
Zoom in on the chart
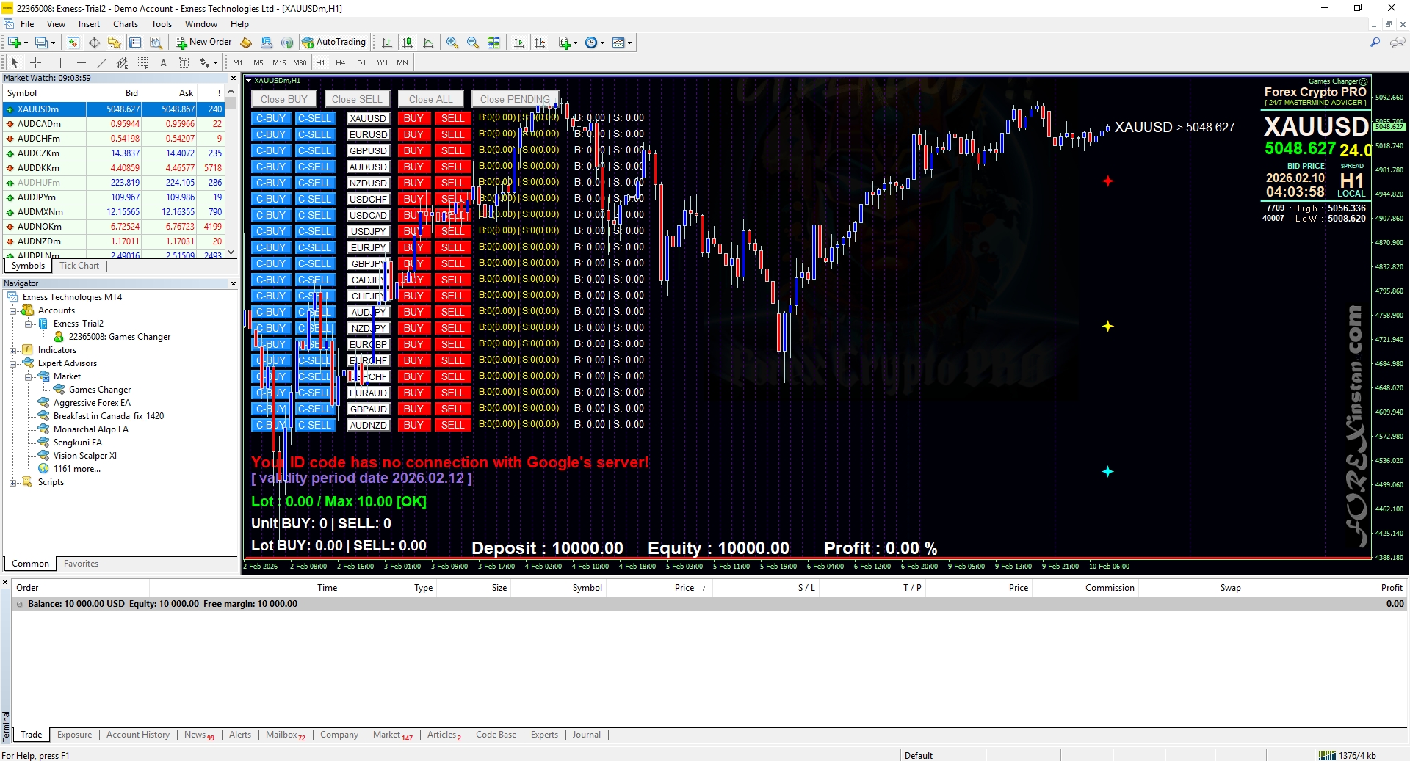click(452, 43)
